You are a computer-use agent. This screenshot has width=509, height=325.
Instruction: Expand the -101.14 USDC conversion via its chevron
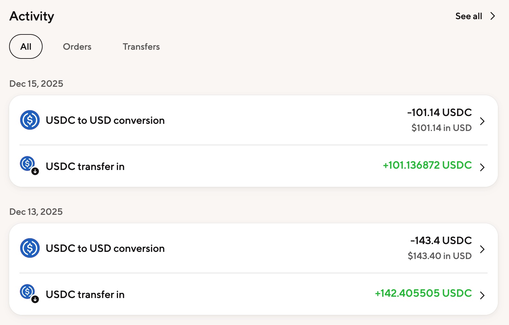click(x=482, y=121)
